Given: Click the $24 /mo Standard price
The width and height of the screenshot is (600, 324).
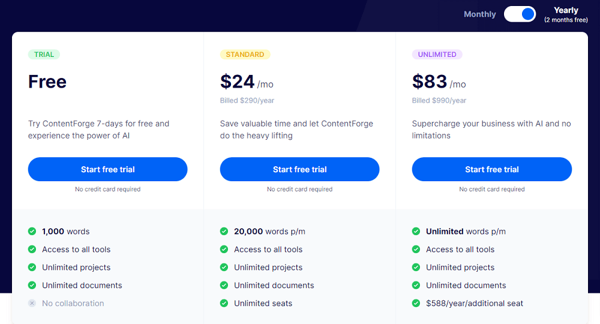Looking at the screenshot, I should [247, 82].
